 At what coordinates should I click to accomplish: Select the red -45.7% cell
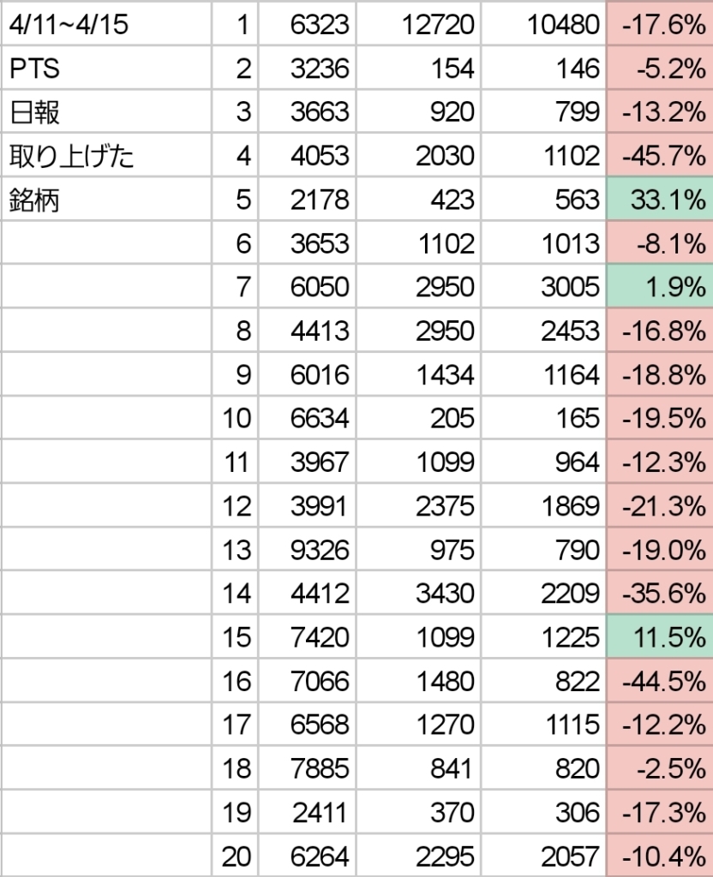[x=659, y=155]
